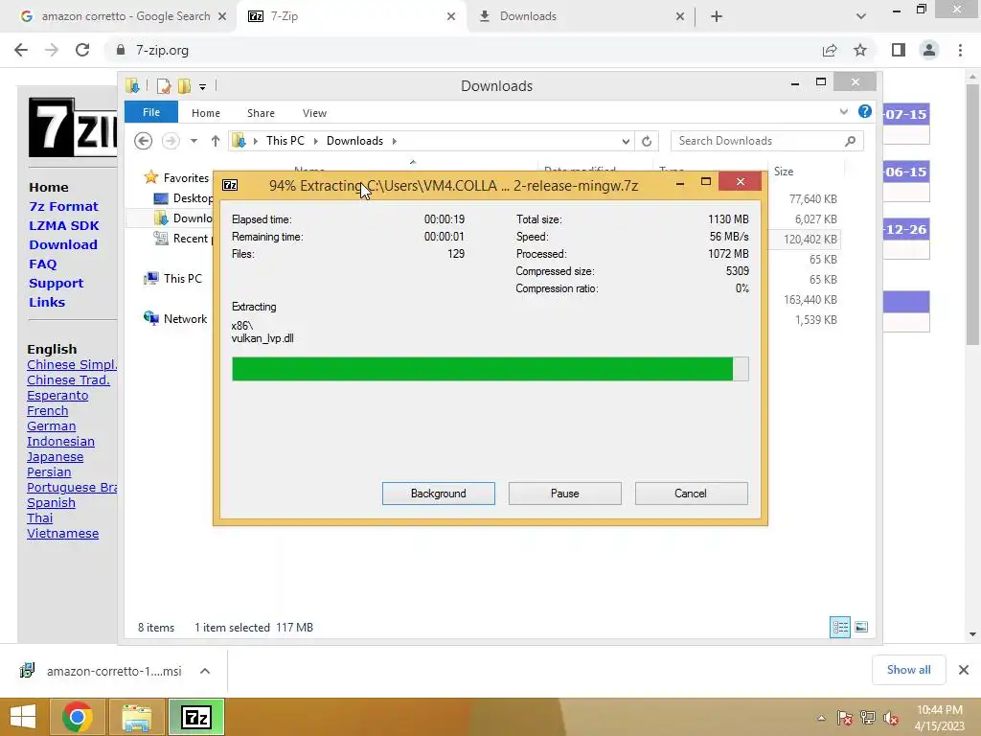Image resolution: width=981 pixels, height=736 pixels.
Task: Open the quick access toolbar customize dropdown
Action: coord(203,87)
